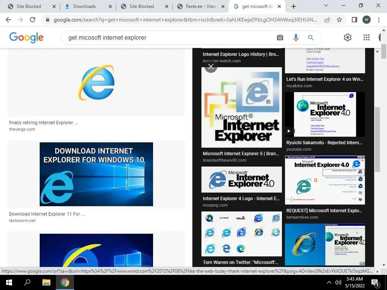Click the browser forward arrow
The height and width of the screenshot is (290, 387).
pos(20,20)
